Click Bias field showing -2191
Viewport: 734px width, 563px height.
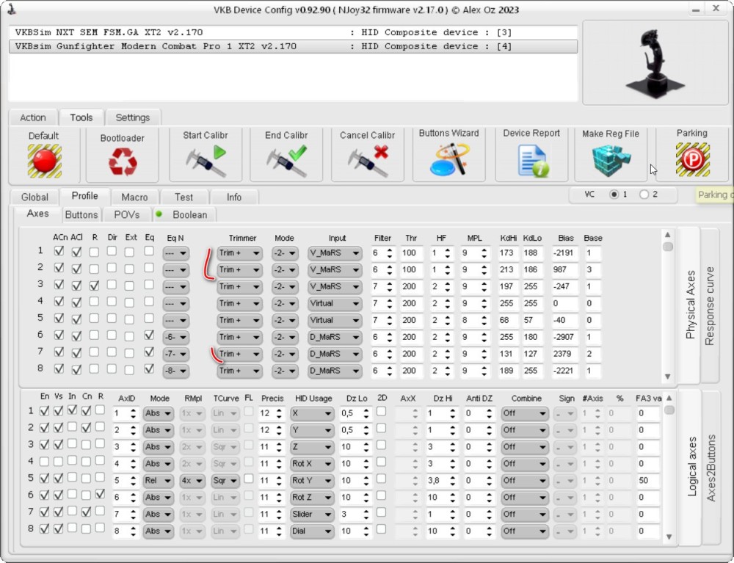tap(565, 253)
